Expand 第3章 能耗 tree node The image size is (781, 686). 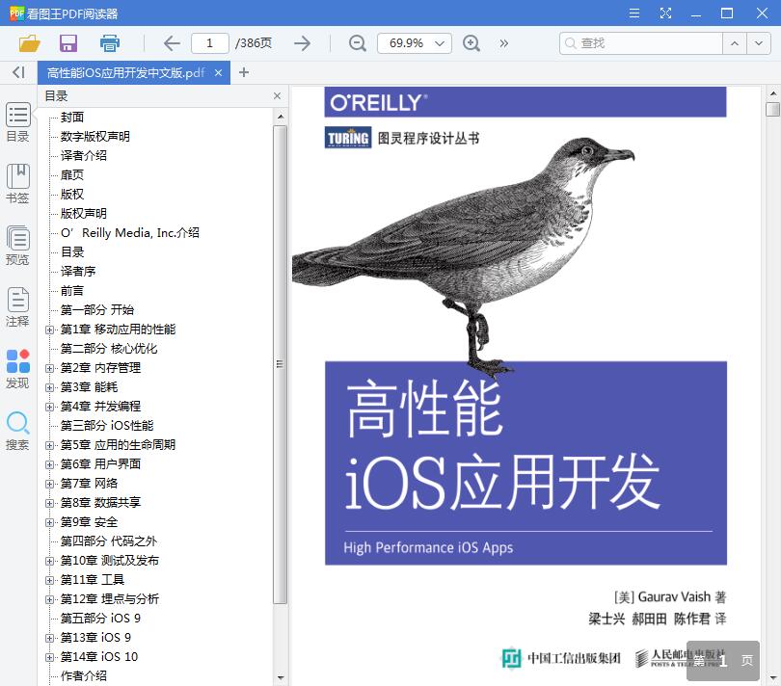pos(49,387)
